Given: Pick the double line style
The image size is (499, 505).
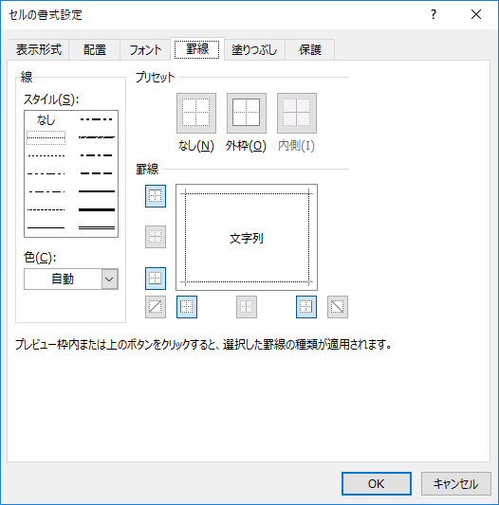Looking at the screenshot, I should (97, 227).
